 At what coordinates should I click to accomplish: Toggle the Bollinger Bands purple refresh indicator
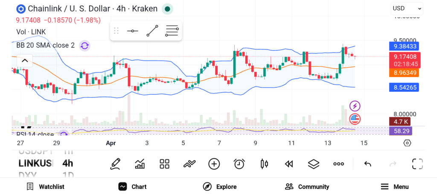pos(84,45)
